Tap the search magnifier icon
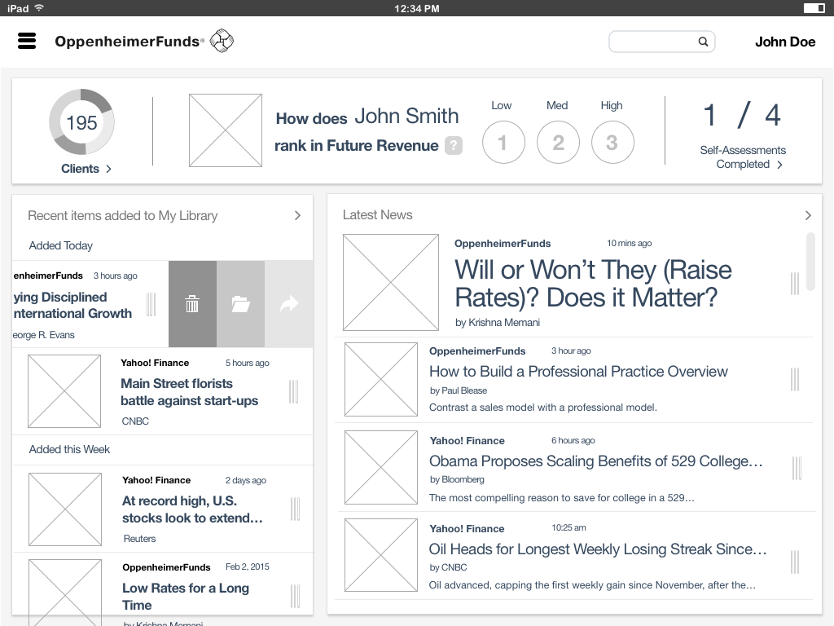Image resolution: width=834 pixels, height=626 pixels. (x=703, y=42)
